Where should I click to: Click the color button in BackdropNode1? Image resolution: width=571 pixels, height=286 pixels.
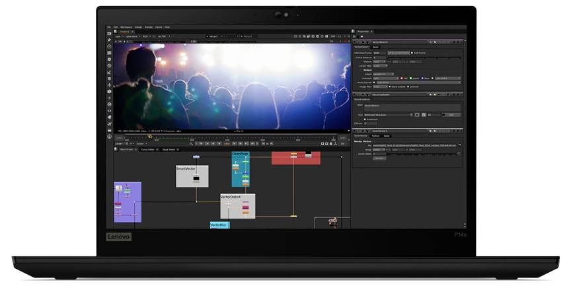[x=451, y=115]
